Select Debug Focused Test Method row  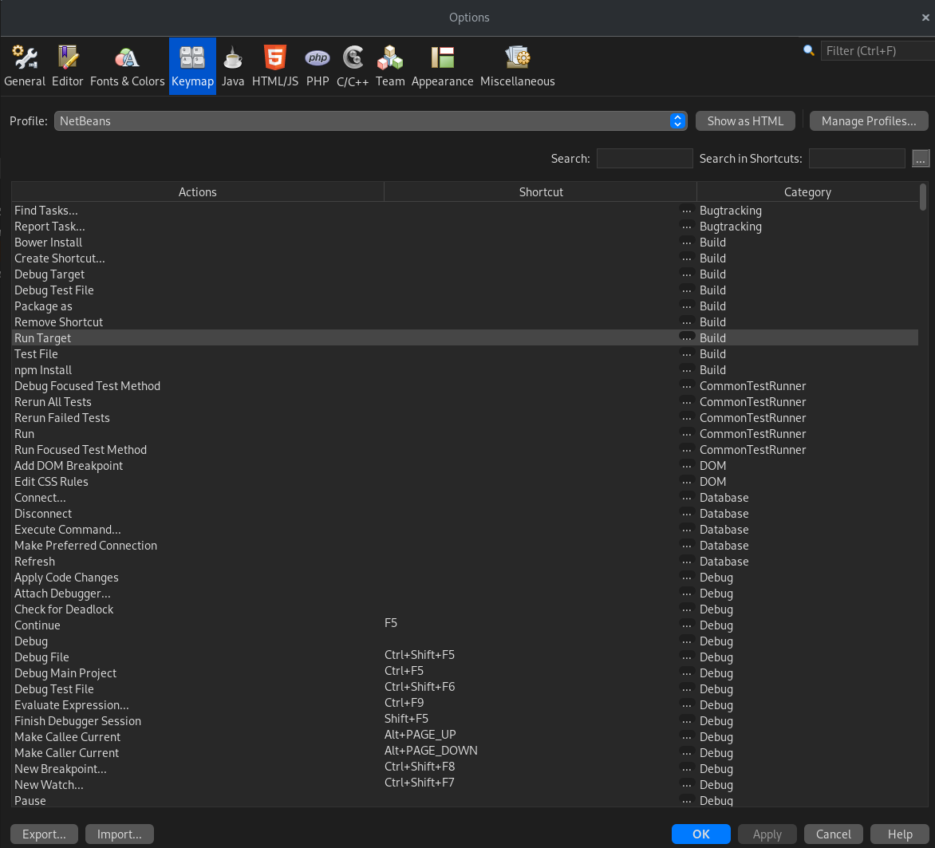[464, 386]
